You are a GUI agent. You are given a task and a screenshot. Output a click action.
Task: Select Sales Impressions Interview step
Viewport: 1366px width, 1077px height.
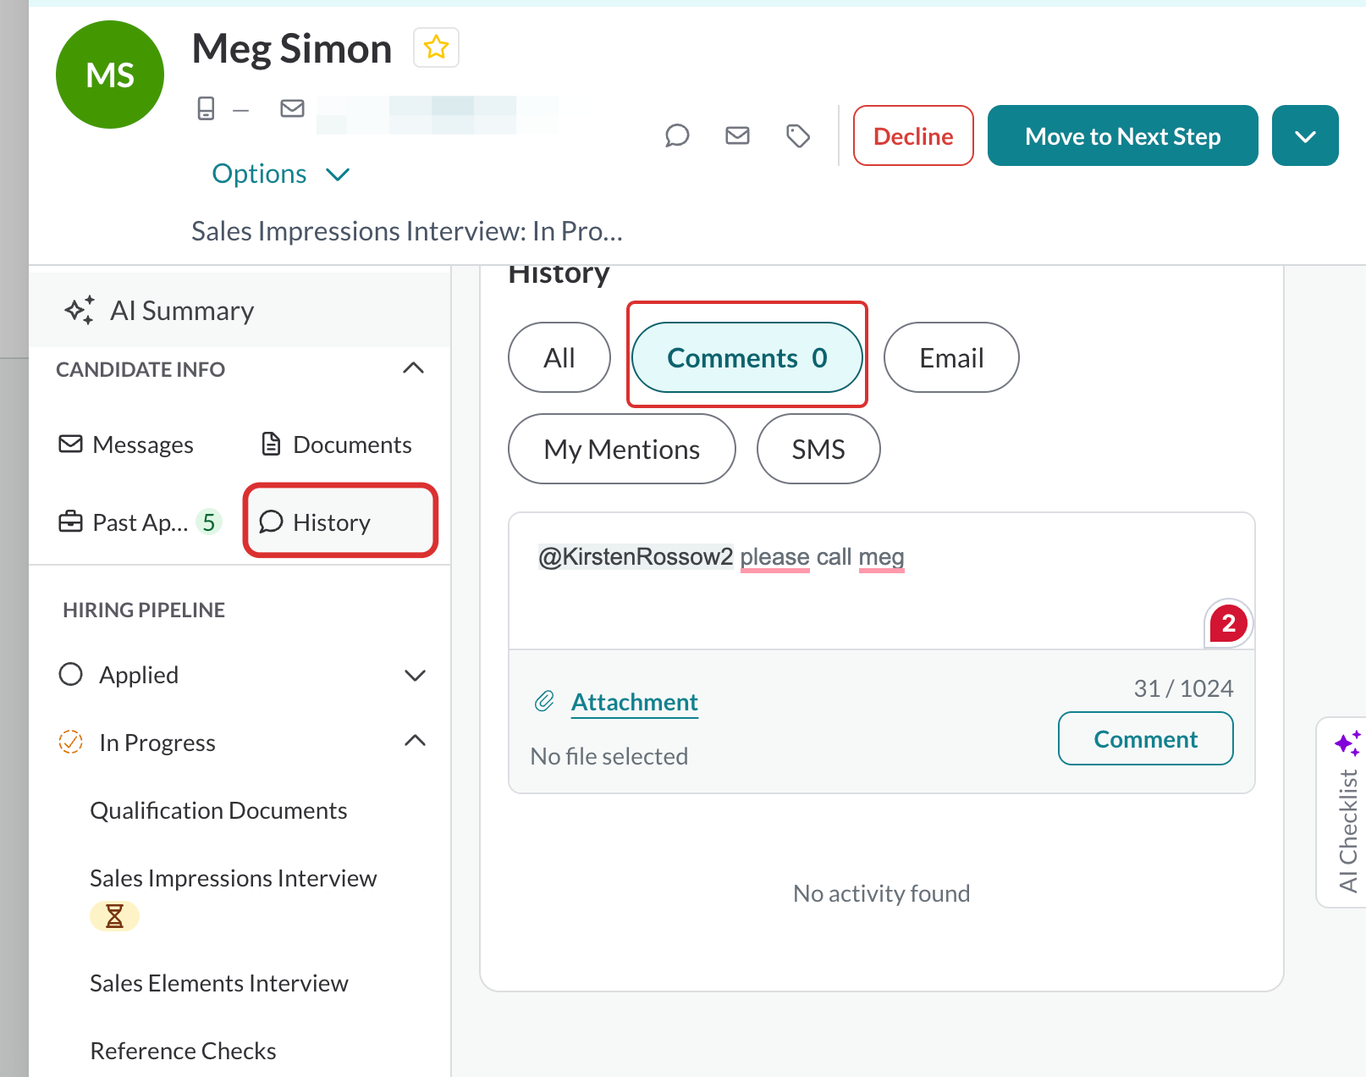(234, 878)
